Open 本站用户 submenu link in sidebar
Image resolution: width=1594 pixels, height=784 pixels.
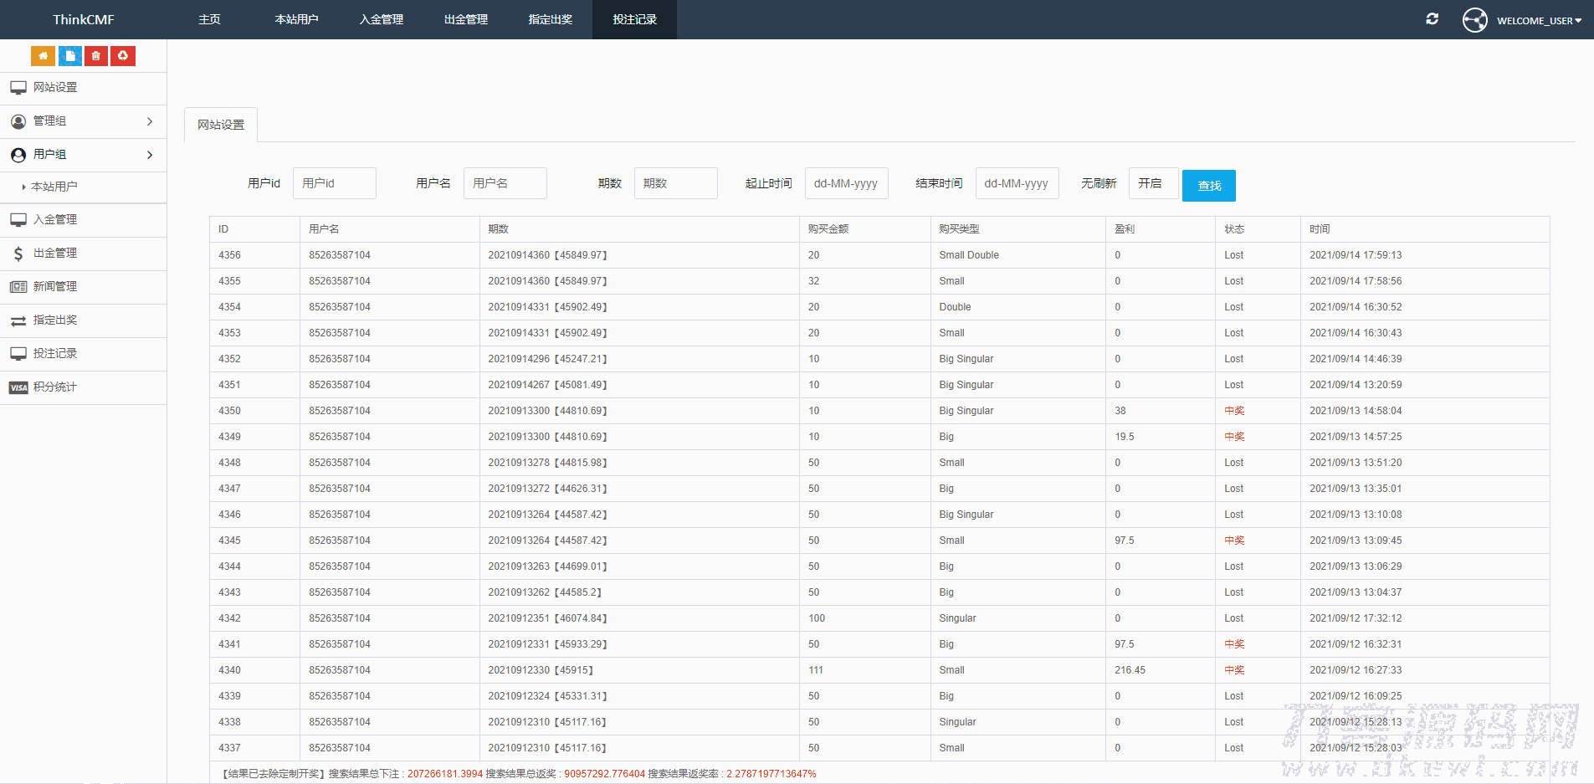click(54, 187)
